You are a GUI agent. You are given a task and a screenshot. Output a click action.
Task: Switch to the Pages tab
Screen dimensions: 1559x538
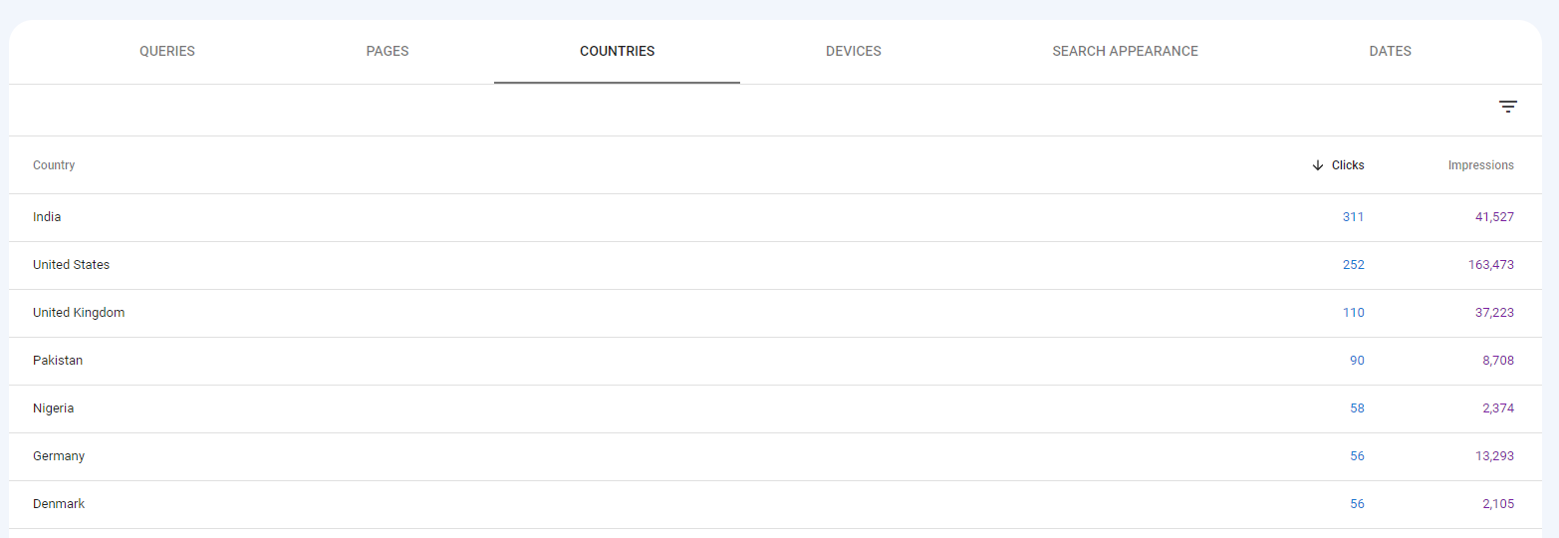[x=388, y=51]
